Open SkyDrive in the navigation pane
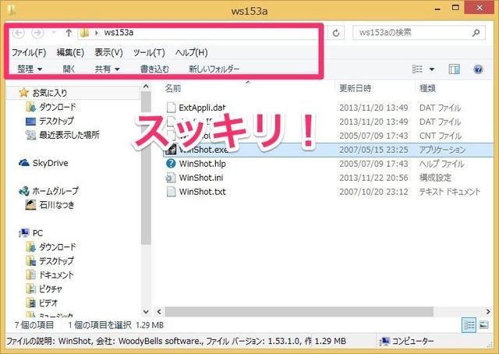This screenshot has width=499, height=354. [48, 162]
